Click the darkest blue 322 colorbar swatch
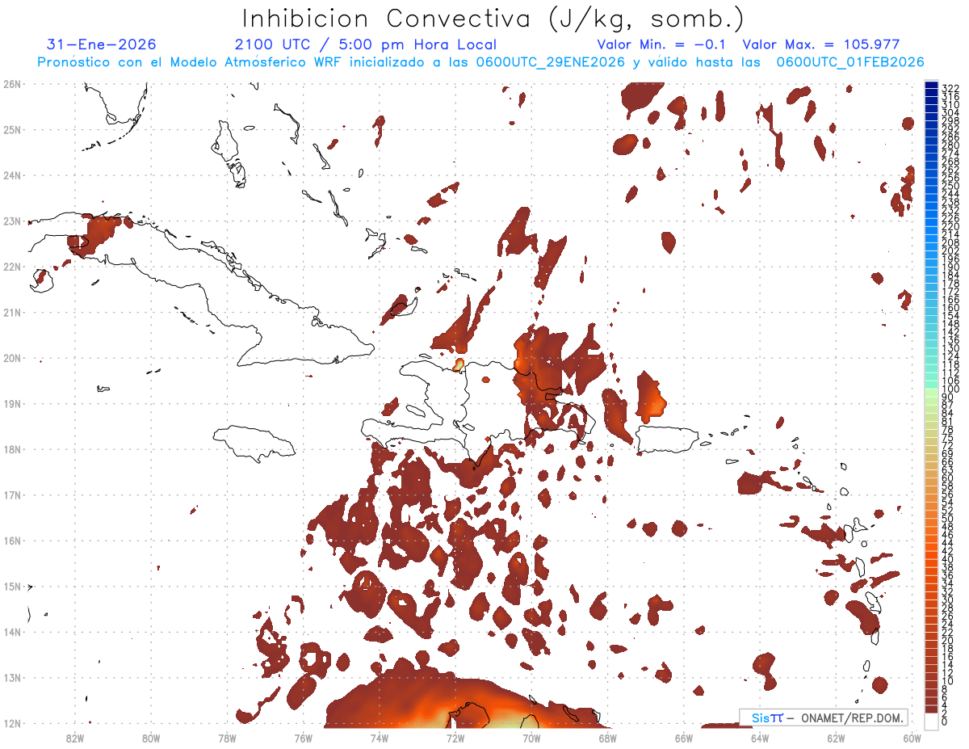The width and height of the screenshot is (969, 749). [x=931, y=86]
